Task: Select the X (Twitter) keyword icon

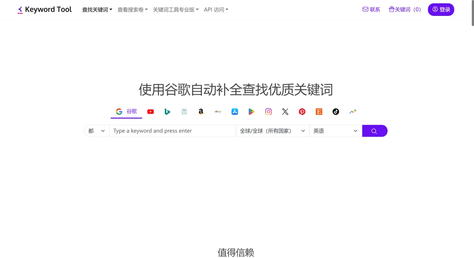Action: point(285,111)
